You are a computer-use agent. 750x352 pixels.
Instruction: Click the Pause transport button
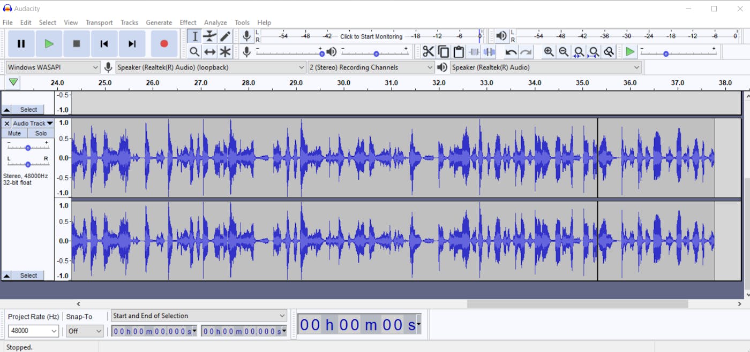tap(21, 44)
